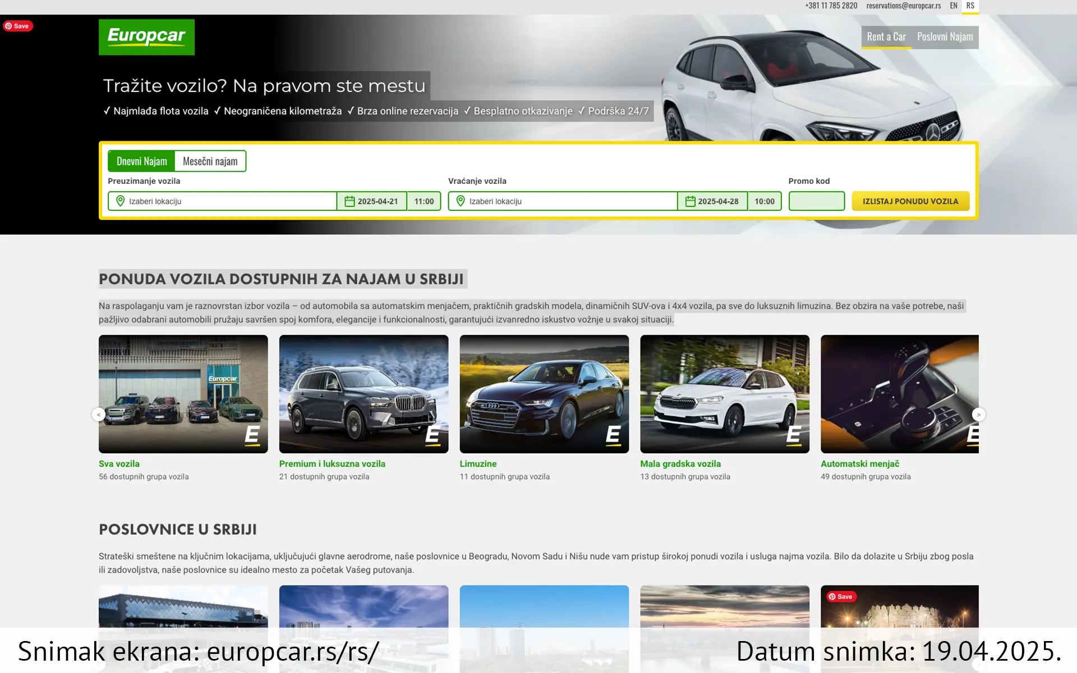Click the text '13 dostupnih grupa vozila'

685,477
